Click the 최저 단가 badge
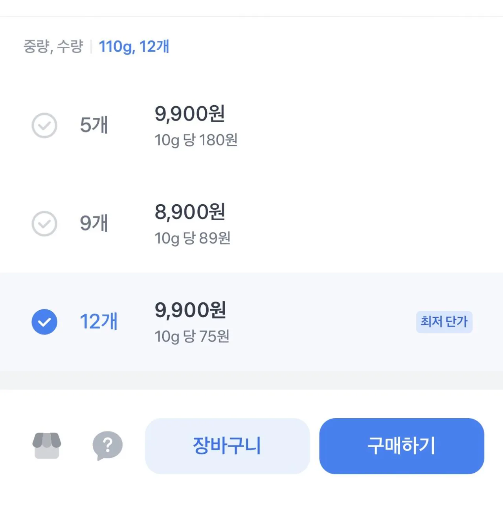 point(444,322)
